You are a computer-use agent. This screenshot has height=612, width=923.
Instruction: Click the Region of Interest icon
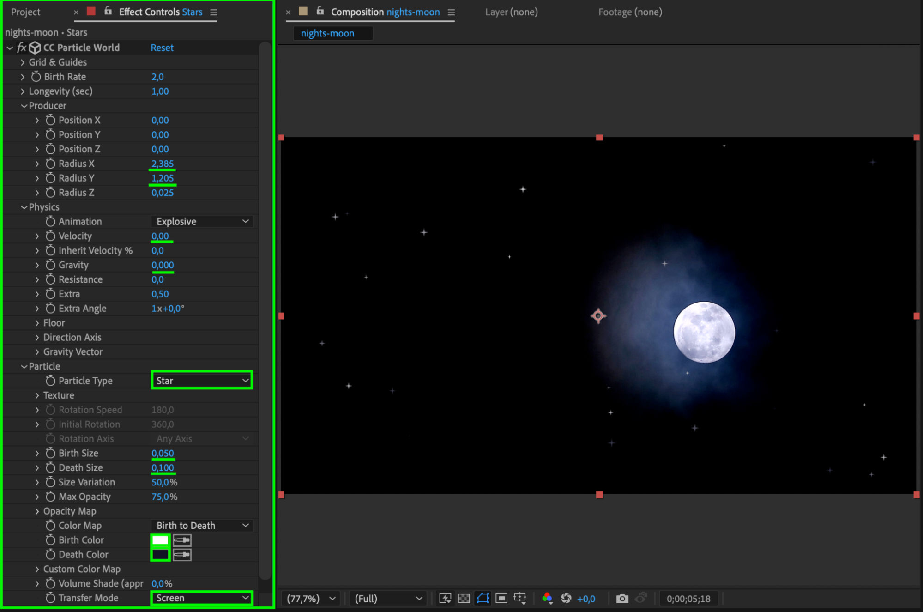[x=501, y=599]
